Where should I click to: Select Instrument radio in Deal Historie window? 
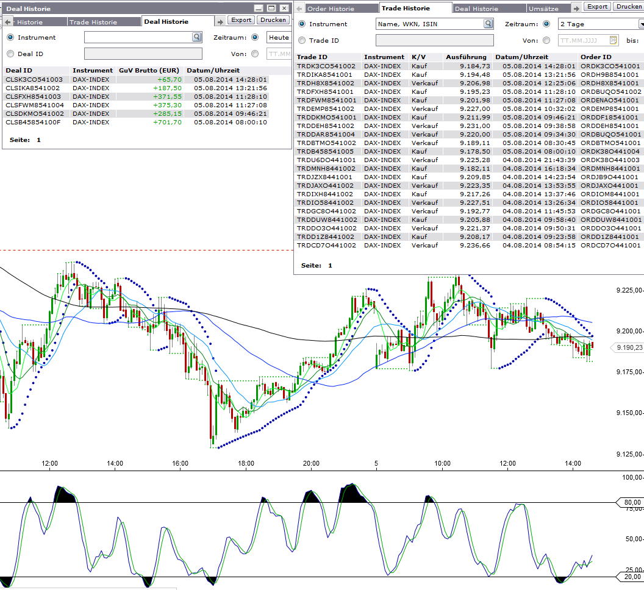[11, 37]
